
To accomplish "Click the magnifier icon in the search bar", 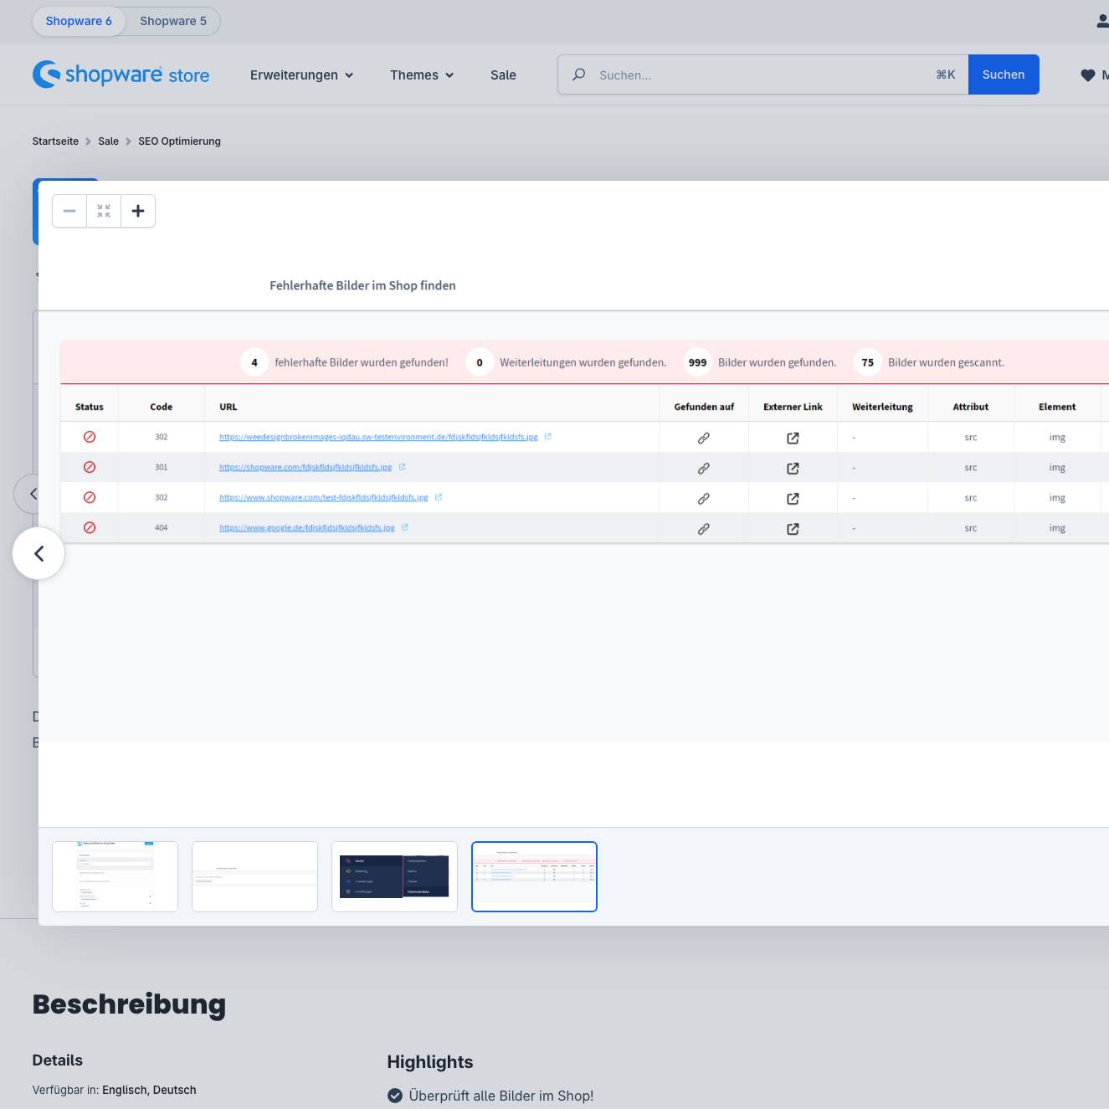I will pos(578,74).
